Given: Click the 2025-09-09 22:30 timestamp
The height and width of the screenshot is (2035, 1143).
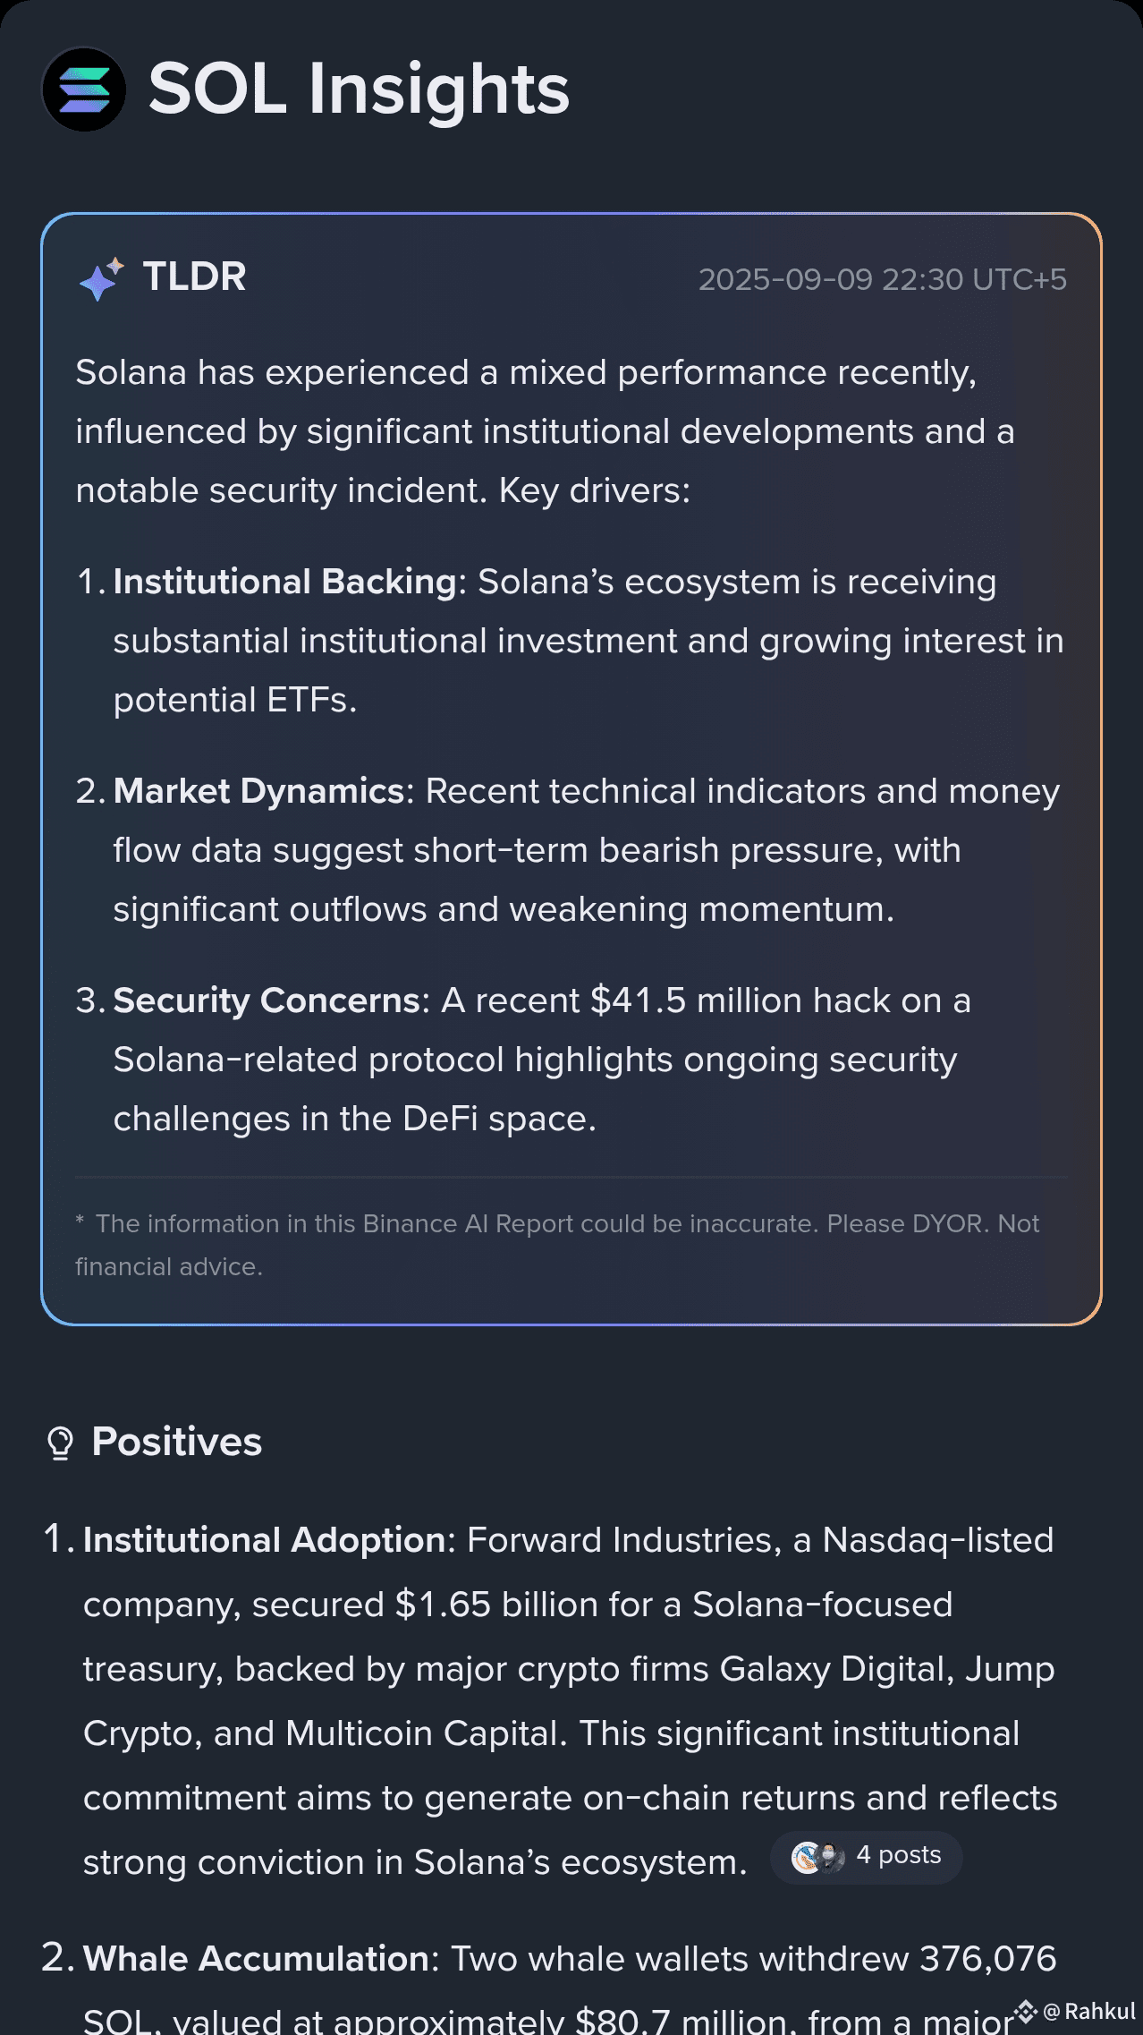Looking at the screenshot, I should tap(882, 279).
